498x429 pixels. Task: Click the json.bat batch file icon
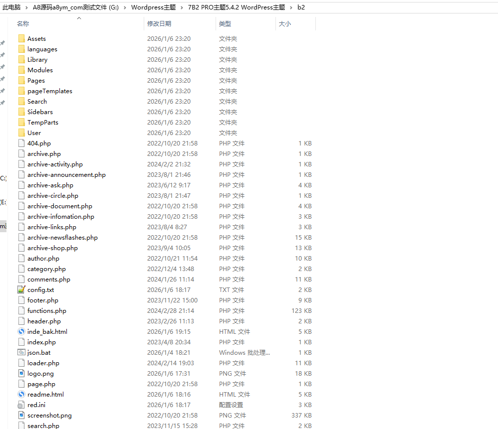[x=21, y=353]
